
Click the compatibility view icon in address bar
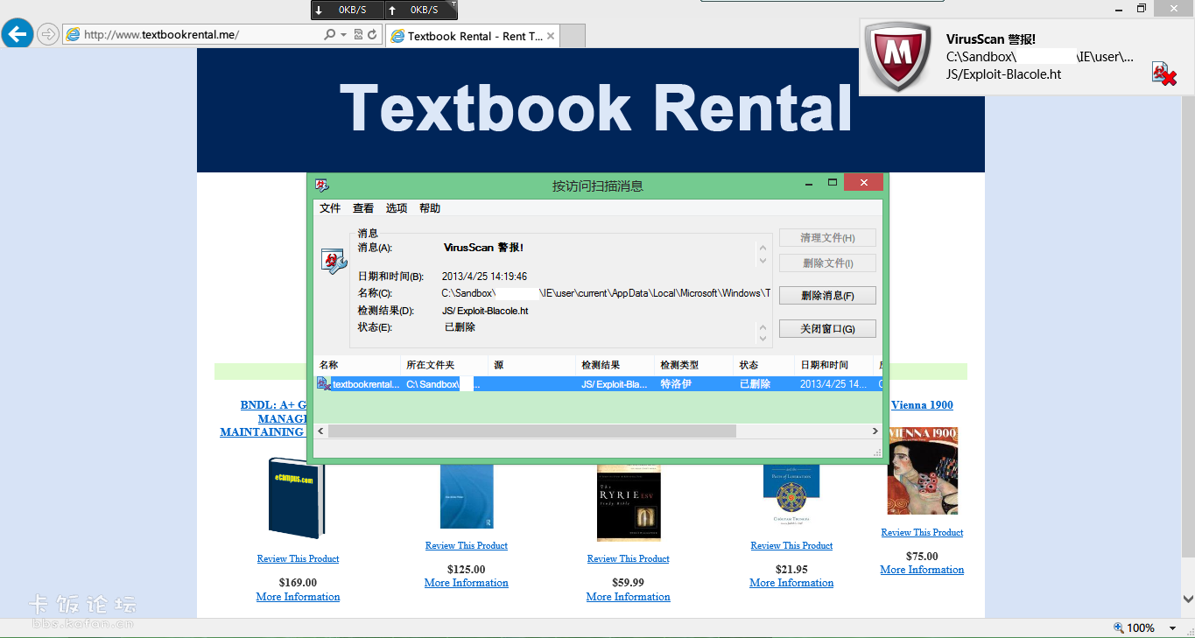pyautogui.click(x=358, y=35)
